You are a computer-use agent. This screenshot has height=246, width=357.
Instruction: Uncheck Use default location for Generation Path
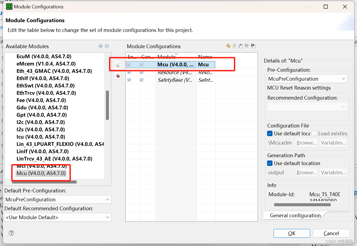tap(270, 163)
